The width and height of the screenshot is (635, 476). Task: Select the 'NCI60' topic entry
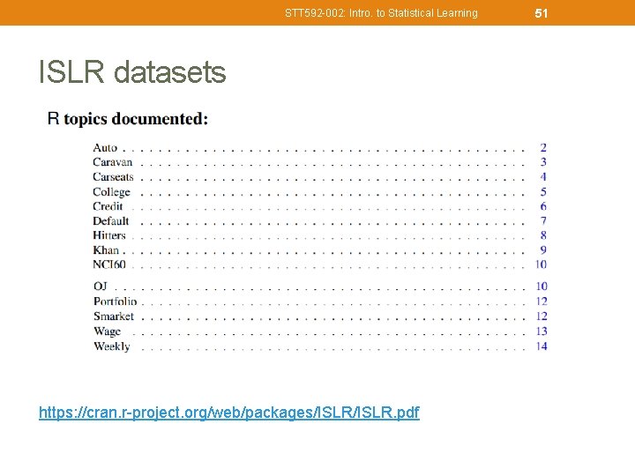[109, 264]
